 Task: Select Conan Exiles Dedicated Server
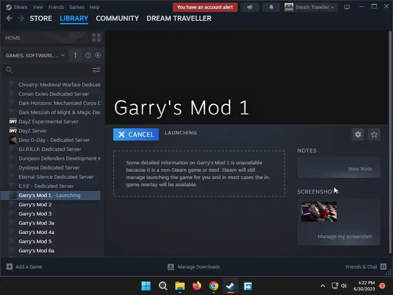tap(54, 94)
